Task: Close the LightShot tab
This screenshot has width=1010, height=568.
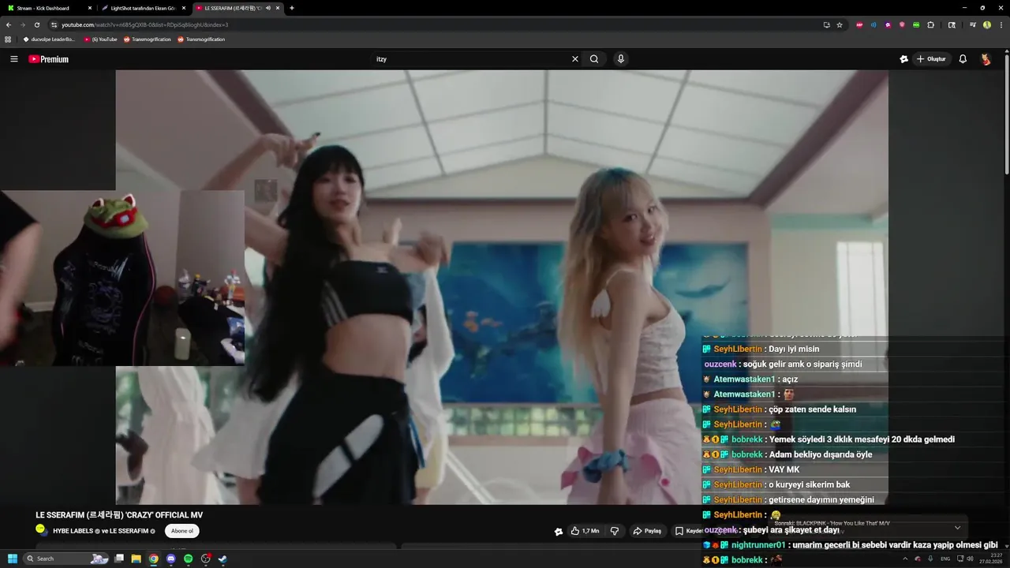Action: pyautogui.click(x=184, y=8)
